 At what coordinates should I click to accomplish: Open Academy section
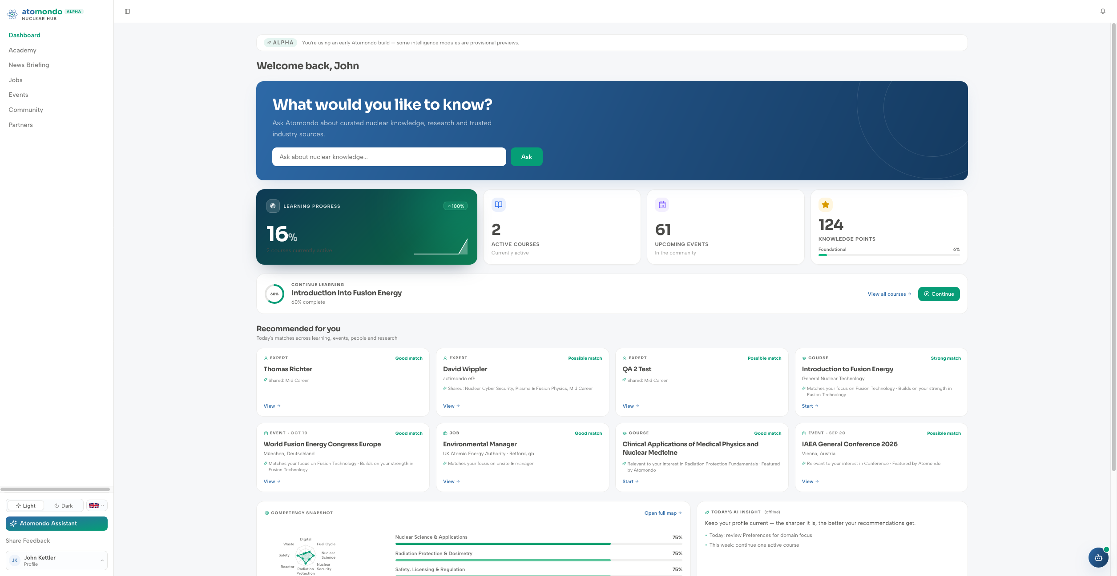(22, 50)
